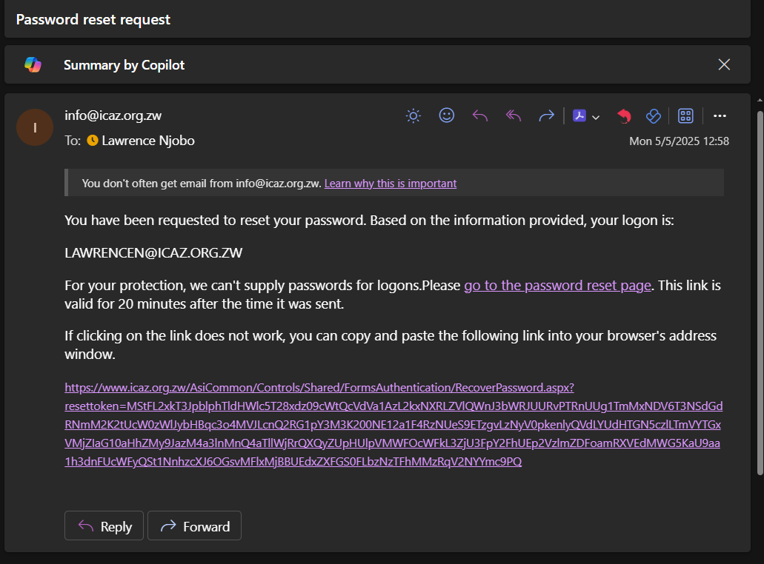Open the Viva Insights add-in icon
The image size is (764, 564).
pyautogui.click(x=653, y=115)
